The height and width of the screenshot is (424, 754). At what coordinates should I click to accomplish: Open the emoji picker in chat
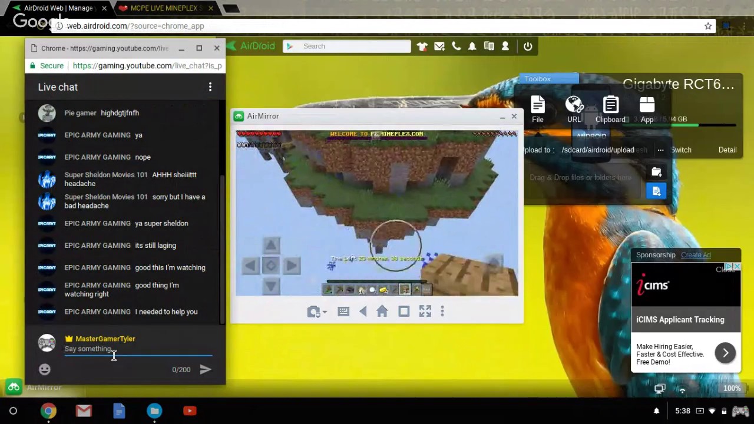click(45, 369)
